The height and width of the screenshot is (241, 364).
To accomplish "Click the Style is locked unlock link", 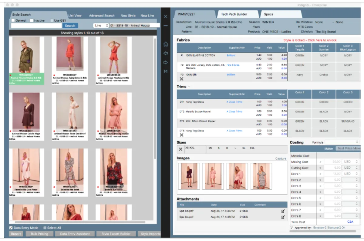I will (310, 40).
